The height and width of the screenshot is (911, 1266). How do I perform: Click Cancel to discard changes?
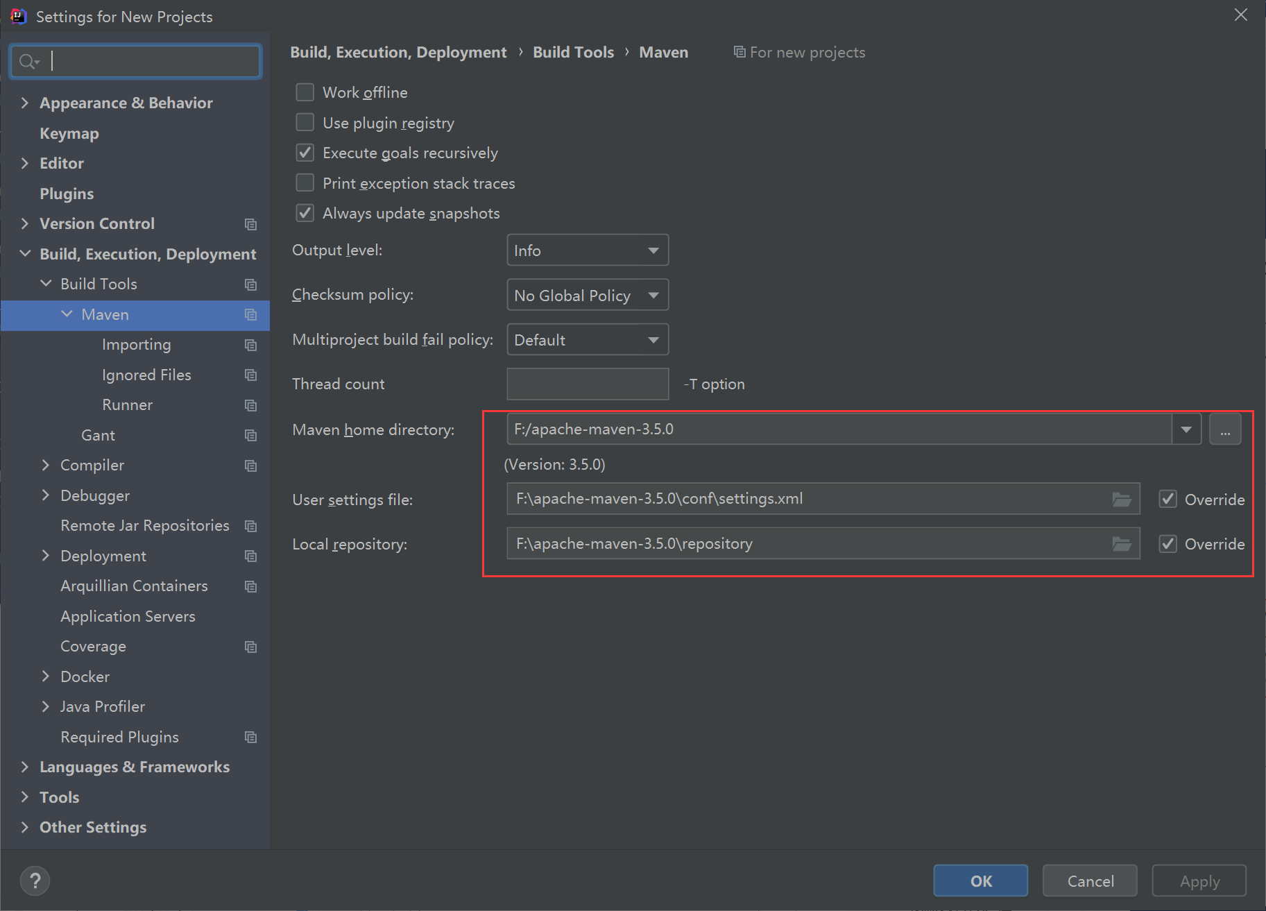1090,881
